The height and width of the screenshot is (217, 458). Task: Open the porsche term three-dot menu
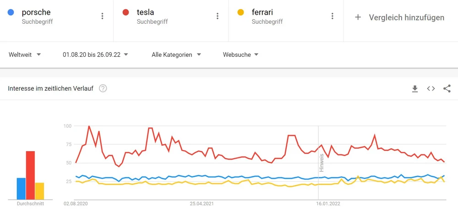click(x=102, y=16)
